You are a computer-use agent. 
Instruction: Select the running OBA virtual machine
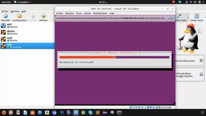27,46
